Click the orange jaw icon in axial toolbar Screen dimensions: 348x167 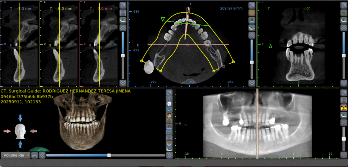[252, 13]
